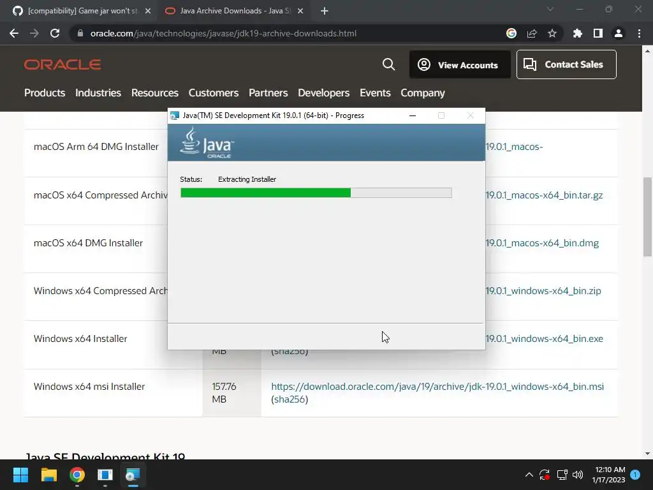Click the volume speaker tray icon
The height and width of the screenshot is (490, 653).
[x=578, y=475]
